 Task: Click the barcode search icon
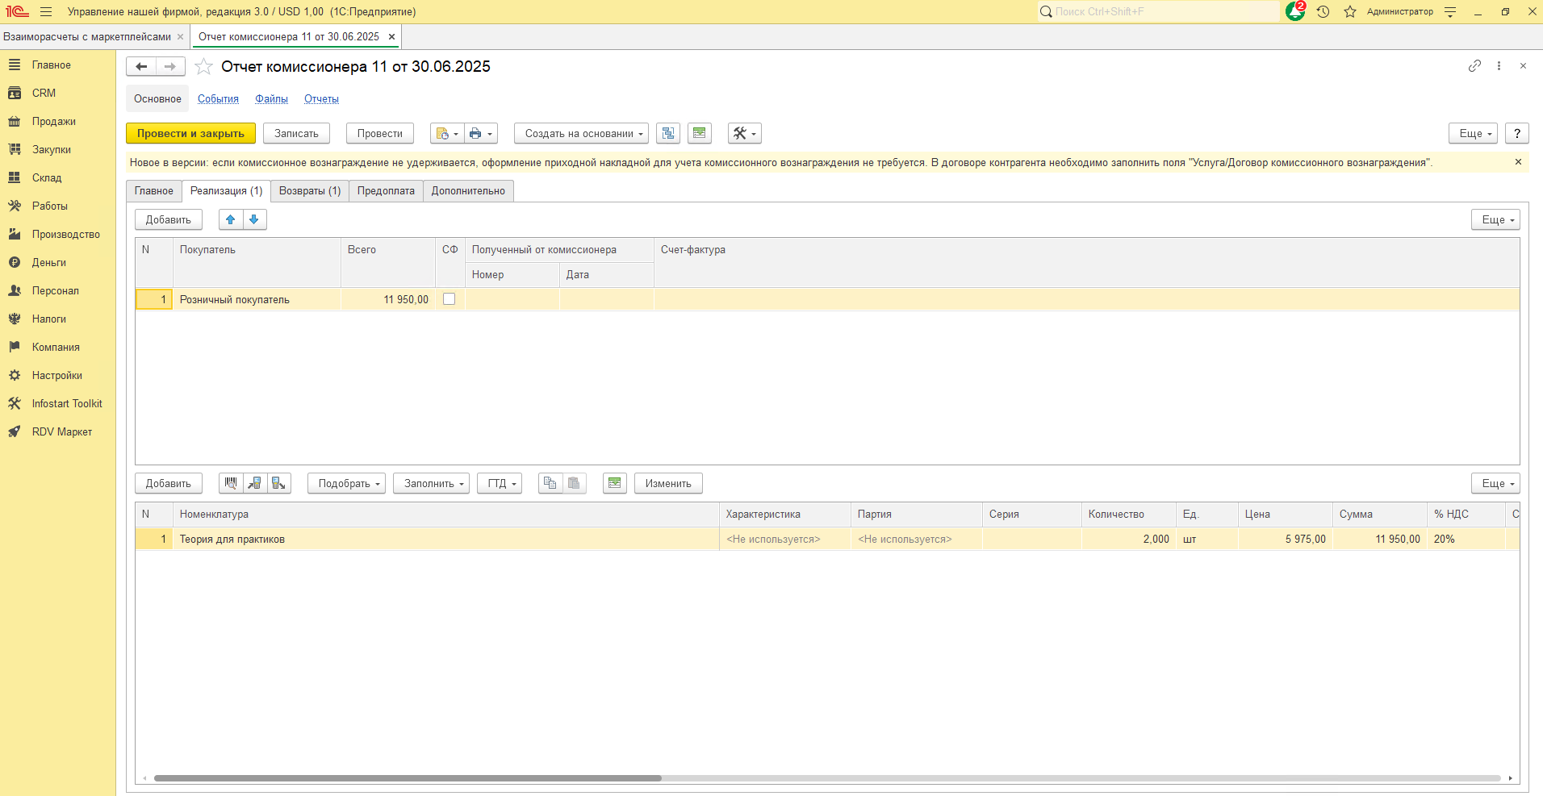[x=231, y=483]
